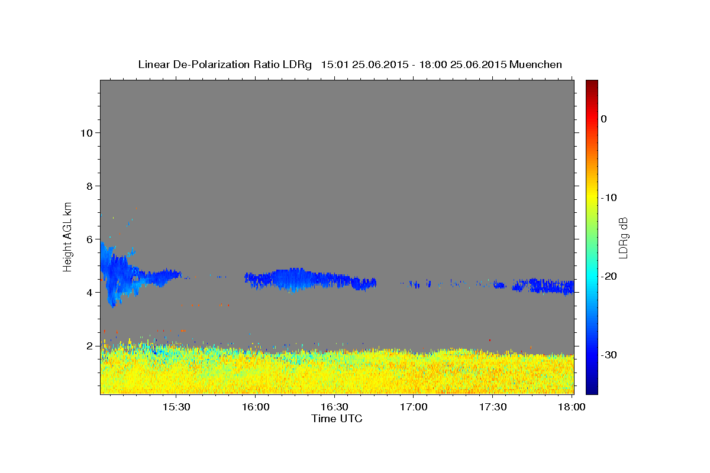The image size is (710, 473).
Task: Click the colorbar value label -10
Action: pos(609,197)
